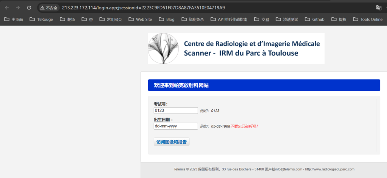Open the Web Site bookmark folder
The height and width of the screenshot is (178, 387).
point(140,20)
